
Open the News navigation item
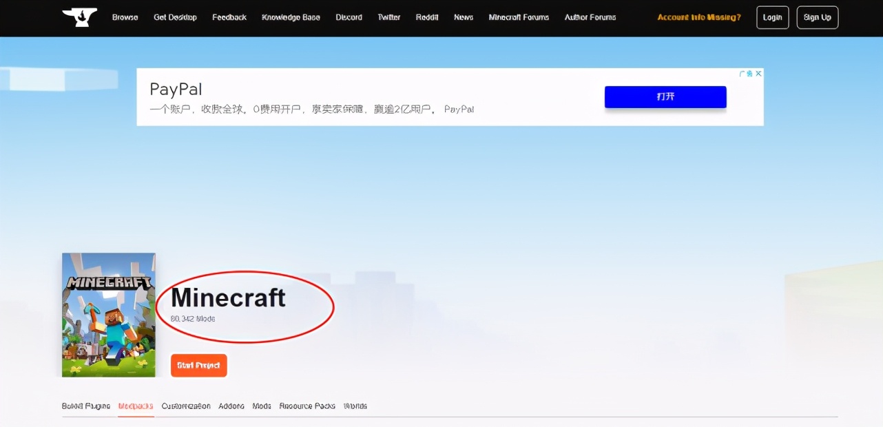pyautogui.click(x=464, y=17)
